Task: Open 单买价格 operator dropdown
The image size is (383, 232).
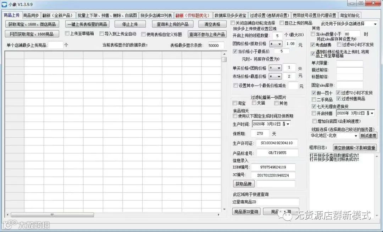Action: pyautogui.click(x=275, y=68)
